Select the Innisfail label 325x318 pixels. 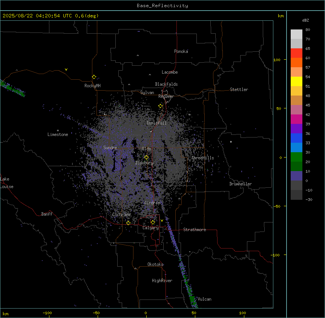tap(156, 123)
